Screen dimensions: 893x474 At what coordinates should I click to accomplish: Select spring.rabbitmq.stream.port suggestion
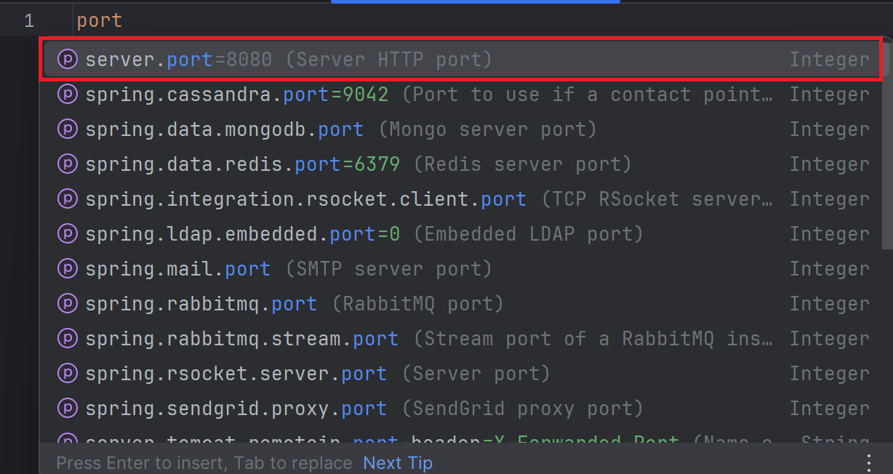point(460,339)
